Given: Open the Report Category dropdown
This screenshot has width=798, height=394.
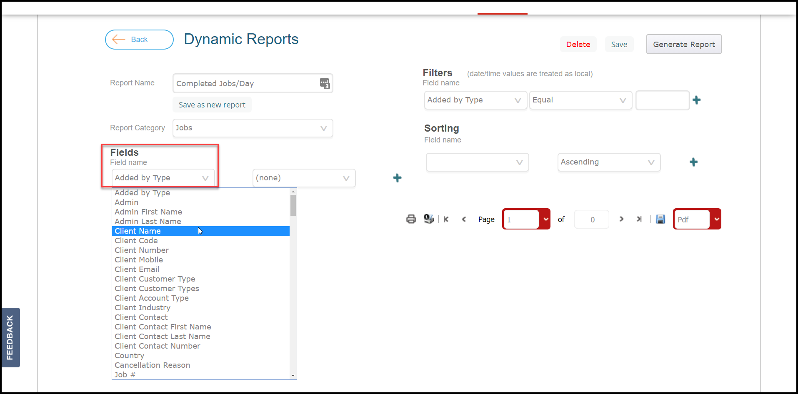Looking at the screenshot, I should [253, 128].
